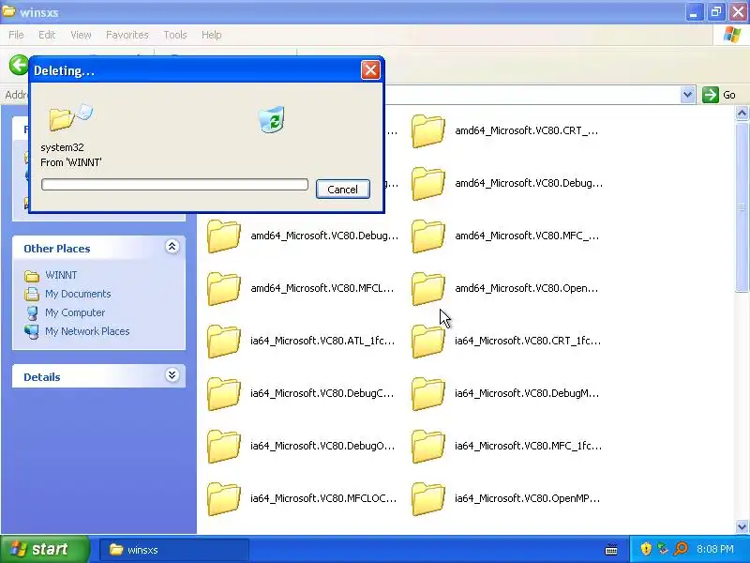Click the magnifier search tray icon
Image resolution: width=750 pixels, height=563 pixels.
click(x=681, y=549)
